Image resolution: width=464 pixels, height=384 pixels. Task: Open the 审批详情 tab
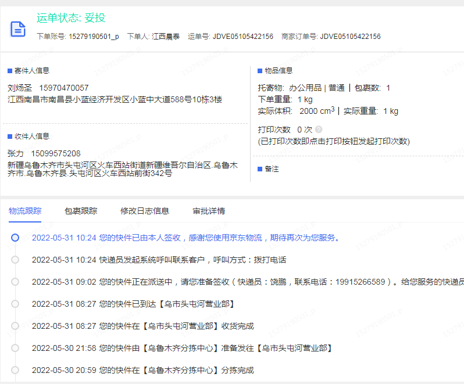click(209, 211)
